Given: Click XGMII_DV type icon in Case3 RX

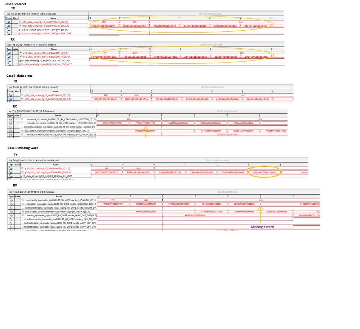Looking at the screenshot, I should pos(11,208).
